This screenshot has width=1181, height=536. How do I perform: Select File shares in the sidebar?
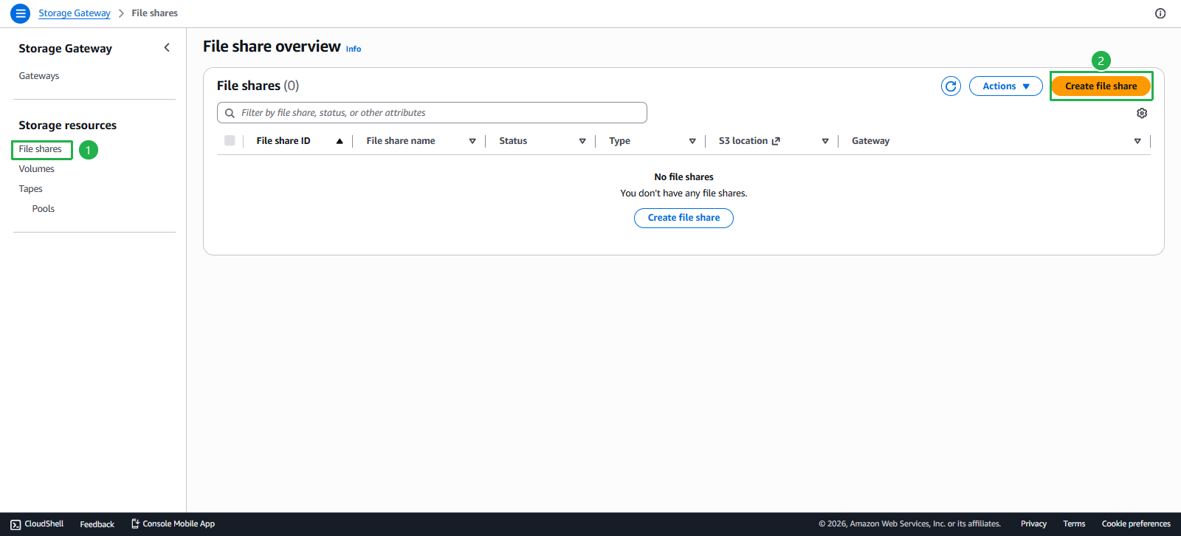click(x=40, y=149)
